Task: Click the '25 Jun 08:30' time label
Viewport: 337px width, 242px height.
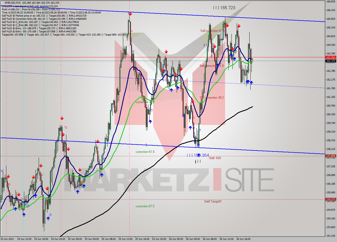Action: click(108, 239)
